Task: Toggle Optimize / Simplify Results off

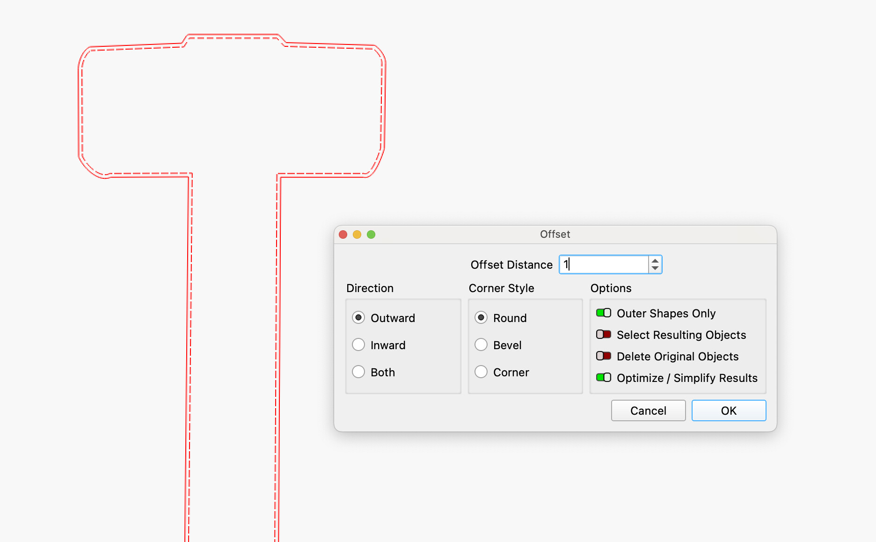Action: coord(603,378)
